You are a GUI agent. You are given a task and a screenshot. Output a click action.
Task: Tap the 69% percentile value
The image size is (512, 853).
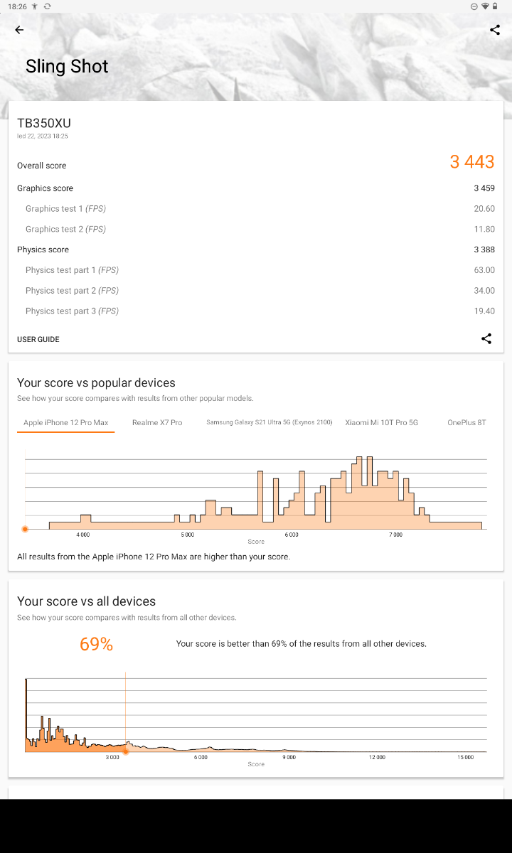point(97,644)
